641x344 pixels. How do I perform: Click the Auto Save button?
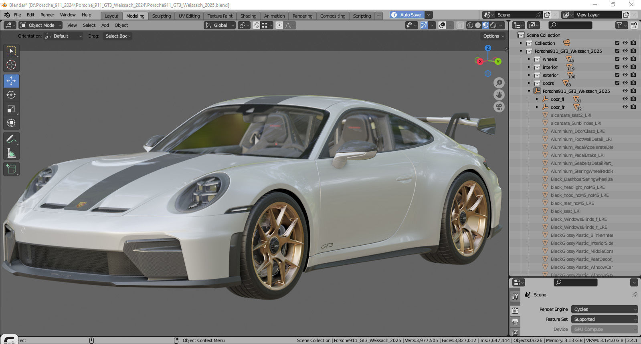[x=407, y=15]
